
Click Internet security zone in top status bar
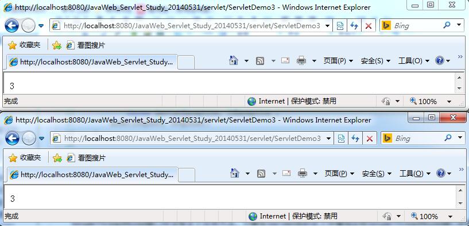click(293, 101)
